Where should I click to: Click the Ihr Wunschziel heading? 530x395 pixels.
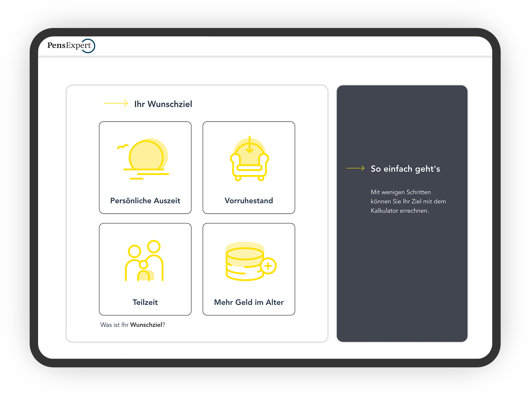click(x=163, y=104)
